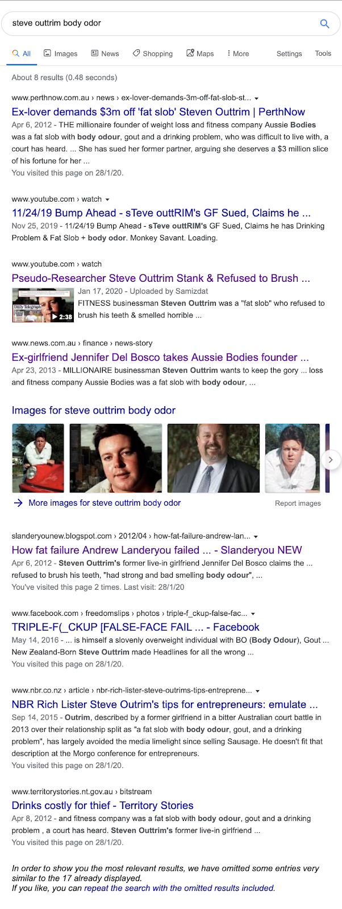Show next images with carousel arrow
The height and width of the screenshot is (909, 342).
point(331,460)
